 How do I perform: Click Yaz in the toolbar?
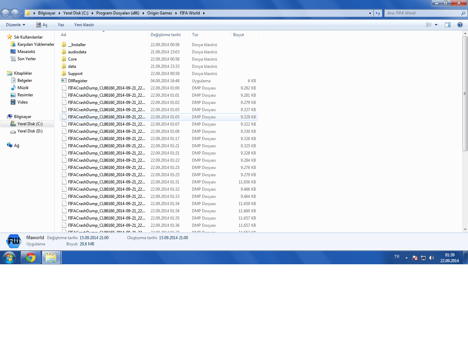pos(61,25)
